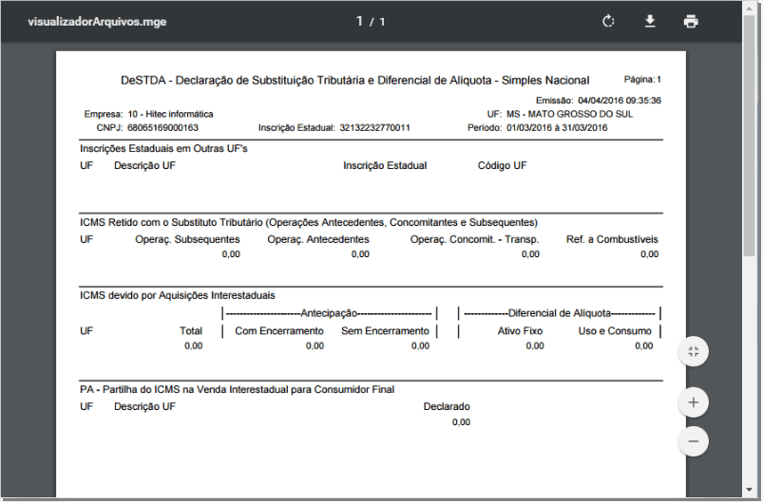This screenshot has height=502, width=763.
Task: Click the scrollbar down arrow
Action: click(750, 490)
